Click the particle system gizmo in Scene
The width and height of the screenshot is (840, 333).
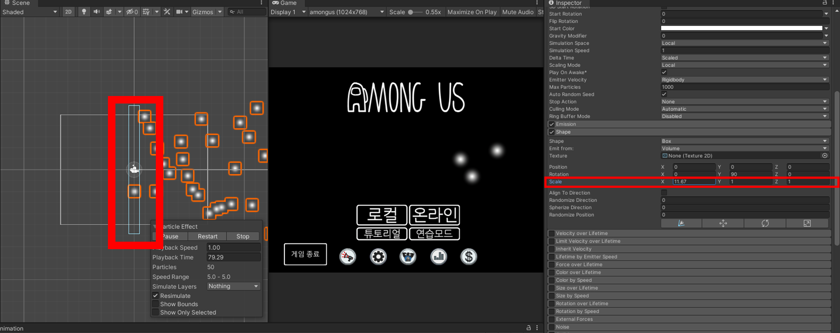click(134, 169)
